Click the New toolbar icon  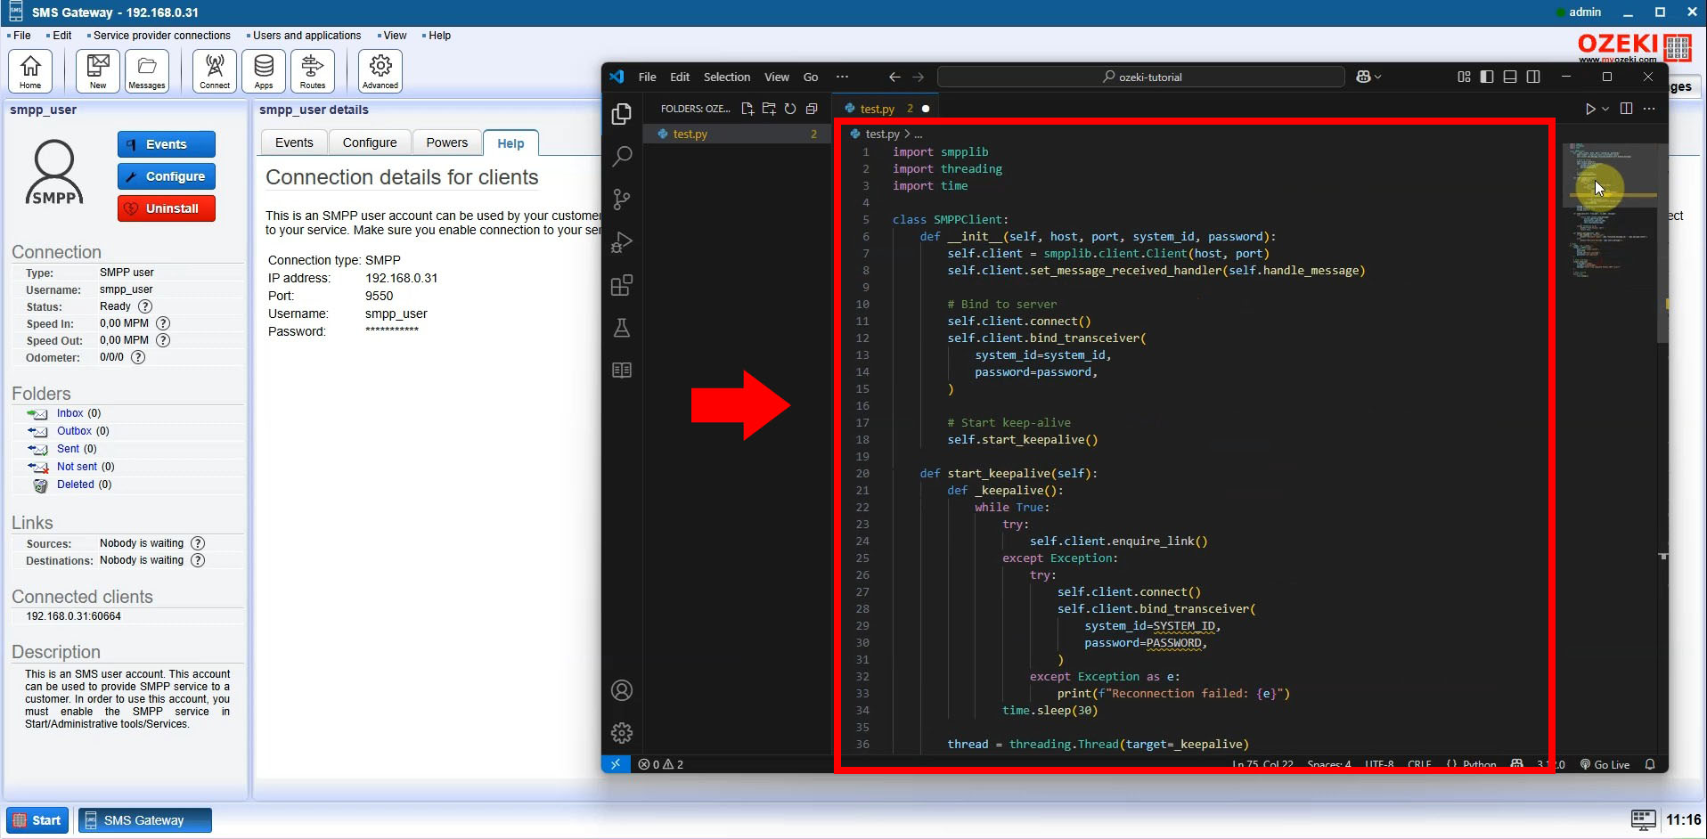point(98,71)
